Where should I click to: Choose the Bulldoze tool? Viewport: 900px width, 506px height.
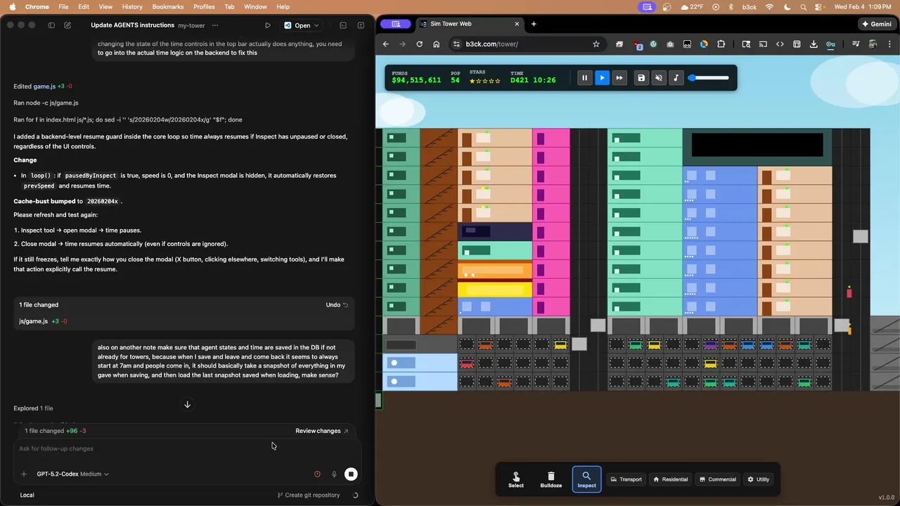pyautogui.click(x=551, y=480)
